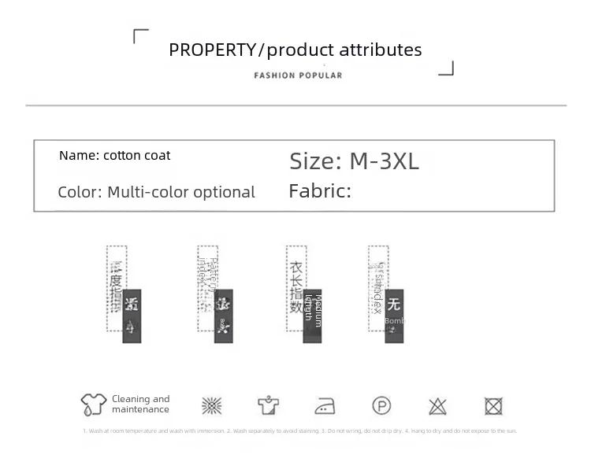Click the crossed triangle no-bleach icon
The height and width of the screenshot is (458, 591).
coord(437,406)
